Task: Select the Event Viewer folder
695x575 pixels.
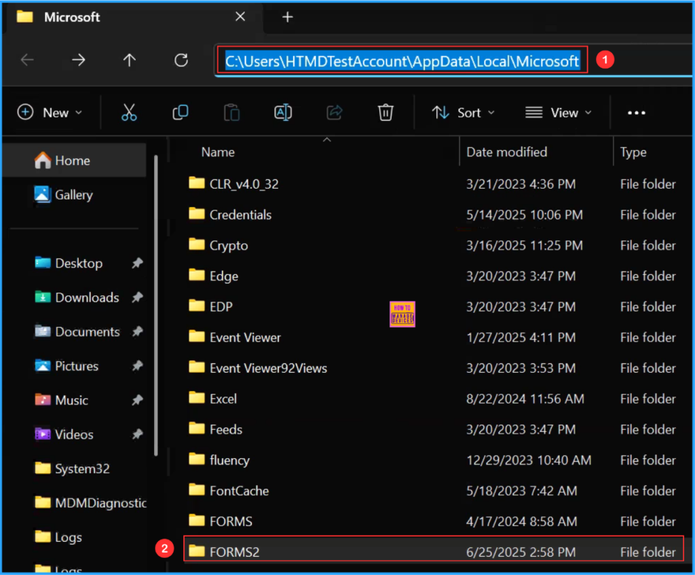Action: tap(434, 337)
